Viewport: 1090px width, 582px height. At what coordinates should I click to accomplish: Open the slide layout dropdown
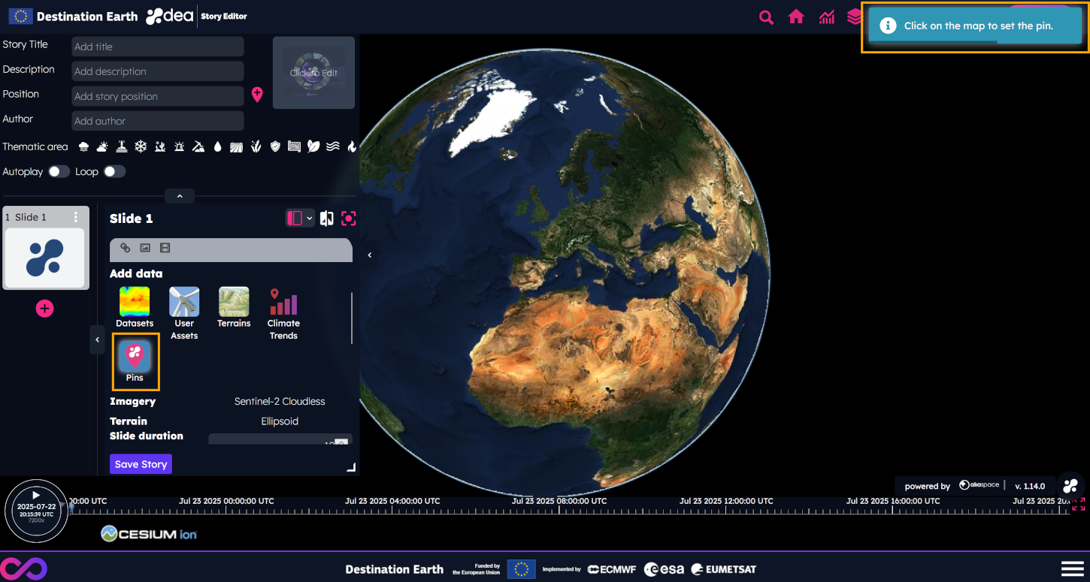[x=299, y=219]
